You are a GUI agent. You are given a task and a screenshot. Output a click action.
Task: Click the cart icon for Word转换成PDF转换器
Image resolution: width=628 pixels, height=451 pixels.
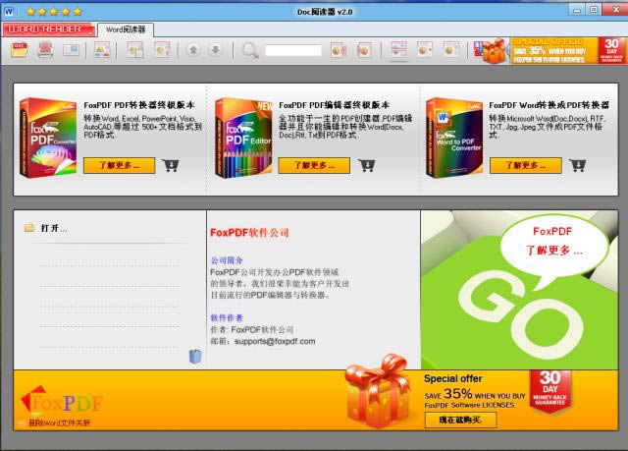[578, 165]
